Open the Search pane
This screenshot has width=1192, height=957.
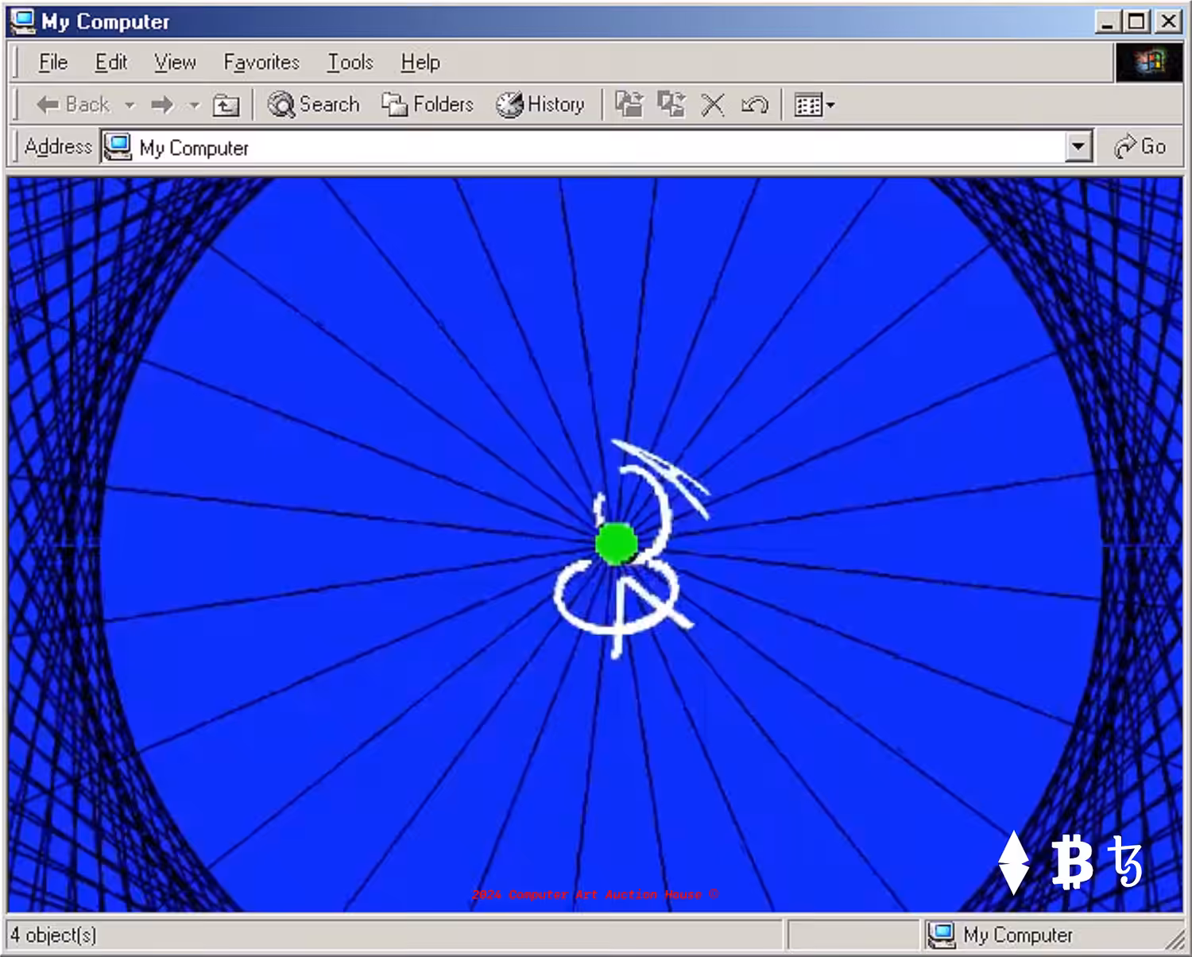point(313,104)
